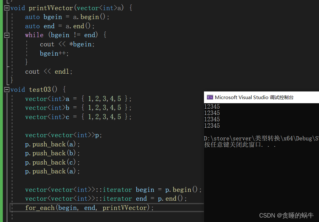
Task: Collapse the test03 function block
Action: click(x=7, y=90)
